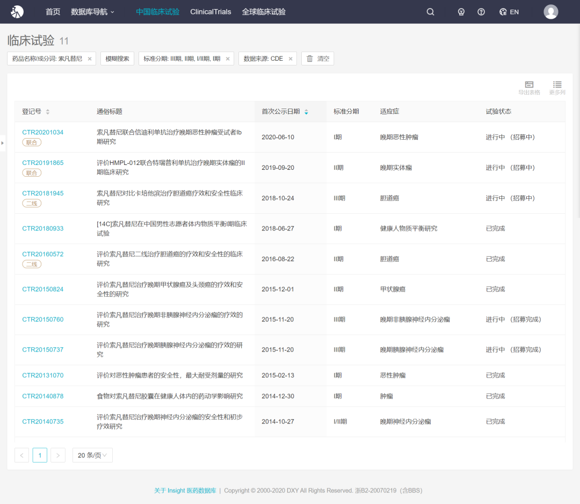Click 健康人物质平衡研究 indication cell
The height and width of the screenshot is (504, 580).
(408, 228)
